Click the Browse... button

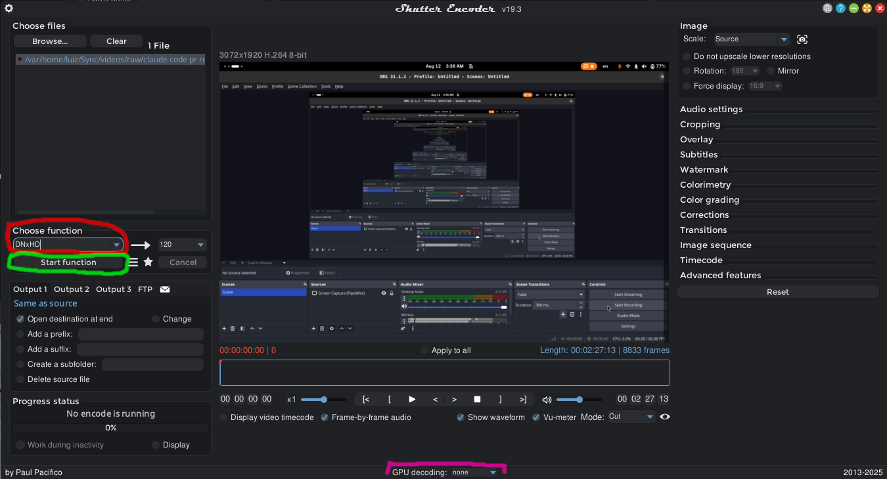(50, 41)
